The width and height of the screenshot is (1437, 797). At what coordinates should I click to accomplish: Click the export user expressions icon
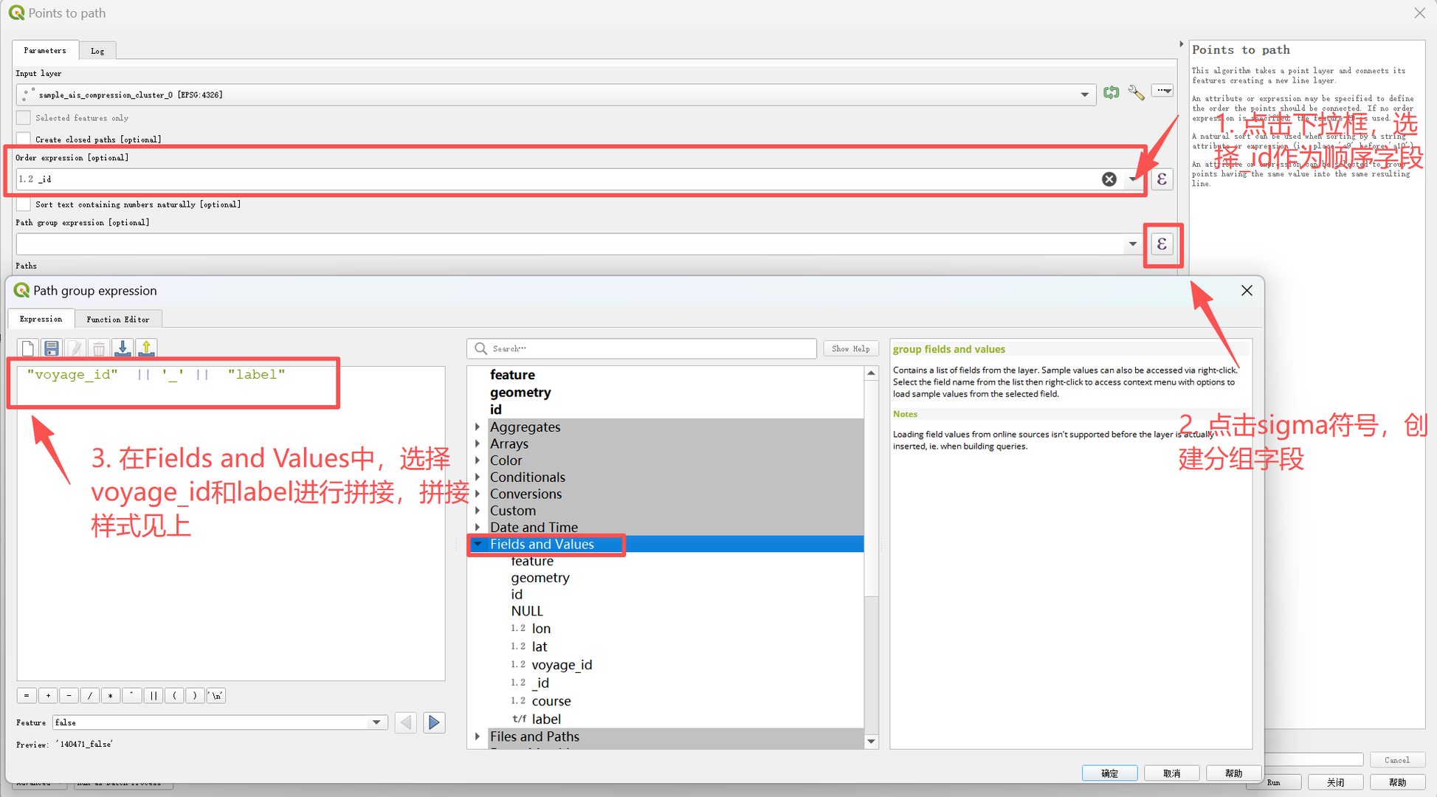(x=146, y=348)
